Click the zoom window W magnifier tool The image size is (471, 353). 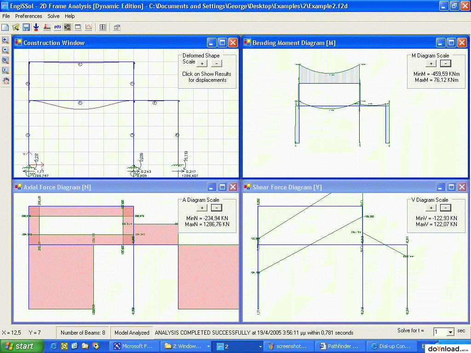tap(5, 60)
